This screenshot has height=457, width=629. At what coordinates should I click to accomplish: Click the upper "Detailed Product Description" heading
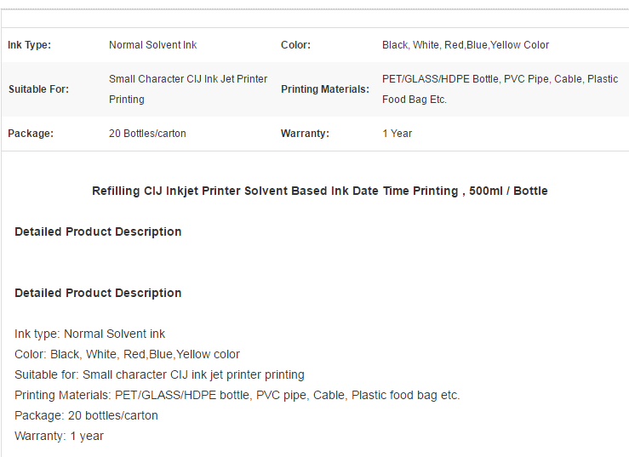click(x=98, y=231)
